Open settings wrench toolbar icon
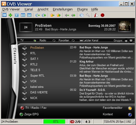Screen dimensions: 136x125 click(88, 15)
